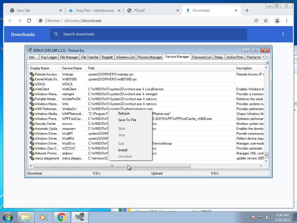Viewport: 297px width, 223px height.
Task: Open Windows Media Player from taskbar
Action: pyautogui.click(x=44, y=217)
